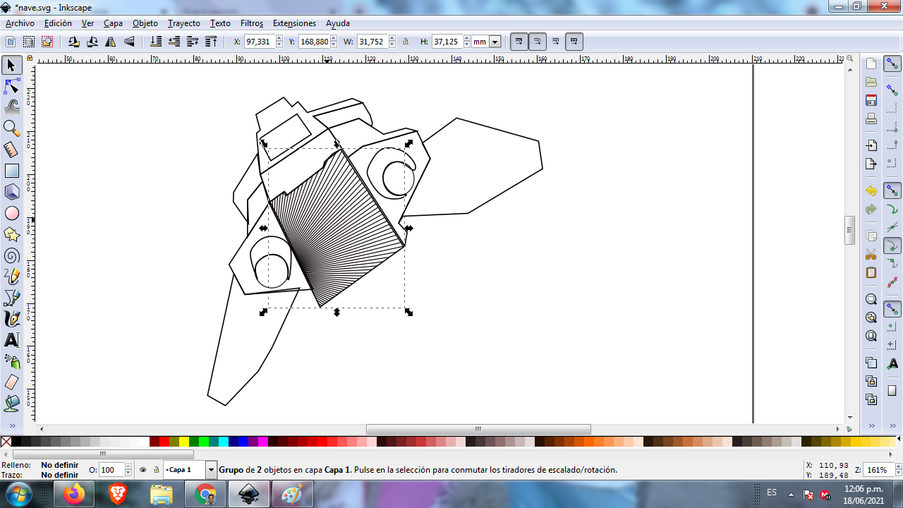Click the red color swatch
Viewport: 903px width, 508px height.
pyautogui.click(x=164, y=442)
